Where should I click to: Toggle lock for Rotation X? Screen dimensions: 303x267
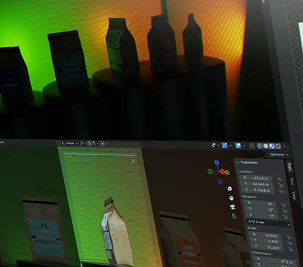283,205
